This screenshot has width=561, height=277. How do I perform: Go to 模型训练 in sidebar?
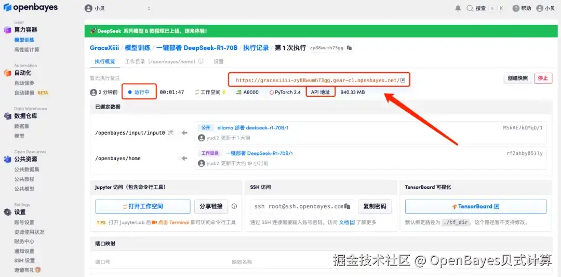click(24, 40)
